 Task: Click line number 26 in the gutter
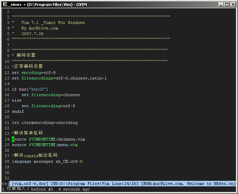pyautogui.click(x=7, y=150)
